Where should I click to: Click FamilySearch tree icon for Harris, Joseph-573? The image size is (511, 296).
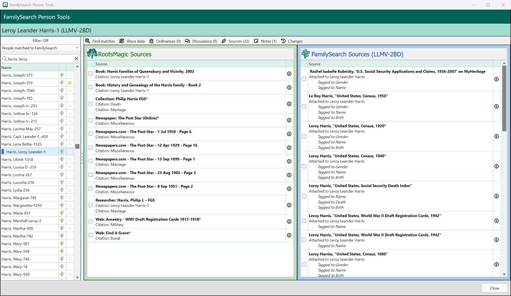[62, 75]
